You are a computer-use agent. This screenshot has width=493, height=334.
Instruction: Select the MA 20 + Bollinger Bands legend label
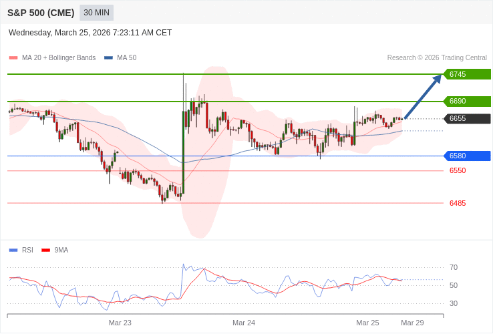[59, 58]
